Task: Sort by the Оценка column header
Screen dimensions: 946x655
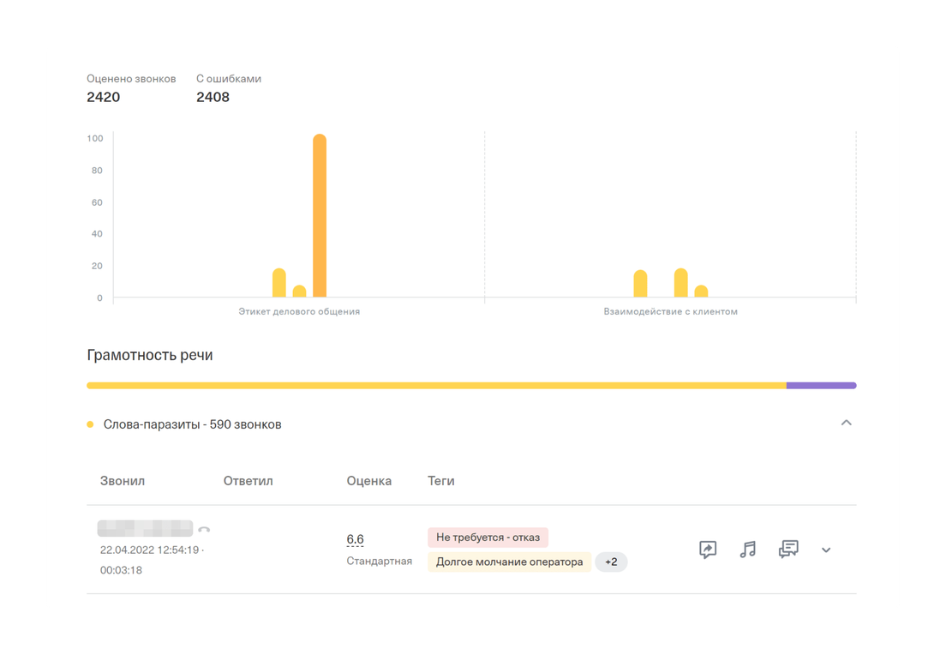Action: pyautogui.click(x=368, y=481)
